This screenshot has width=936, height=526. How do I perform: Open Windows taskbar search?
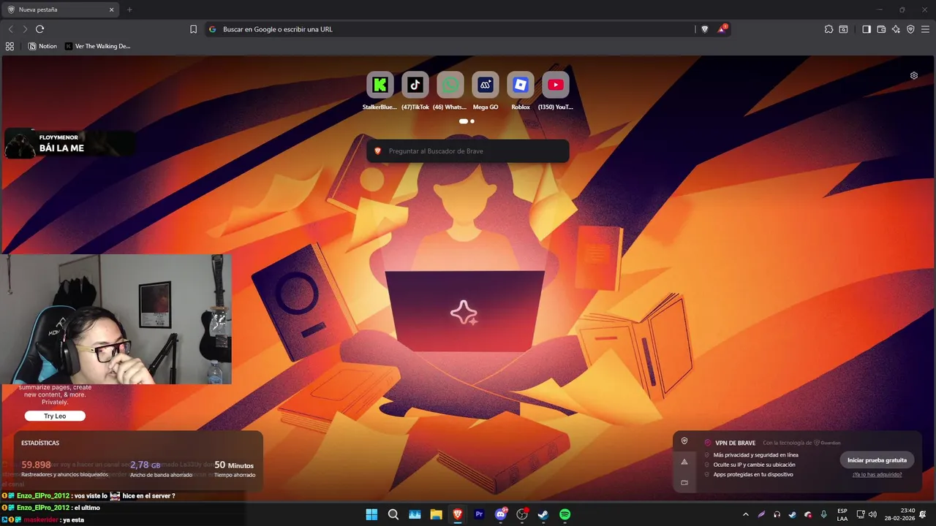(x=393, y=514)
